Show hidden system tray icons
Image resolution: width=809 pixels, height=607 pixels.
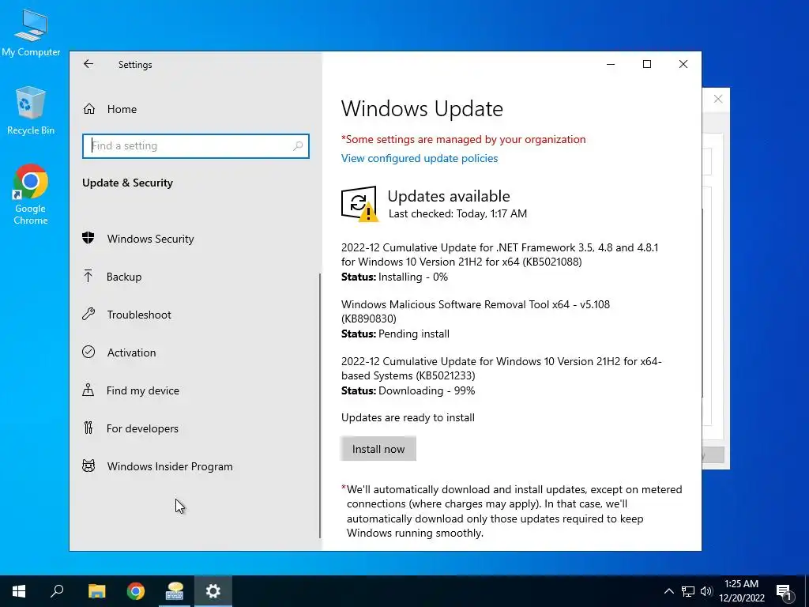pos(668,591)
